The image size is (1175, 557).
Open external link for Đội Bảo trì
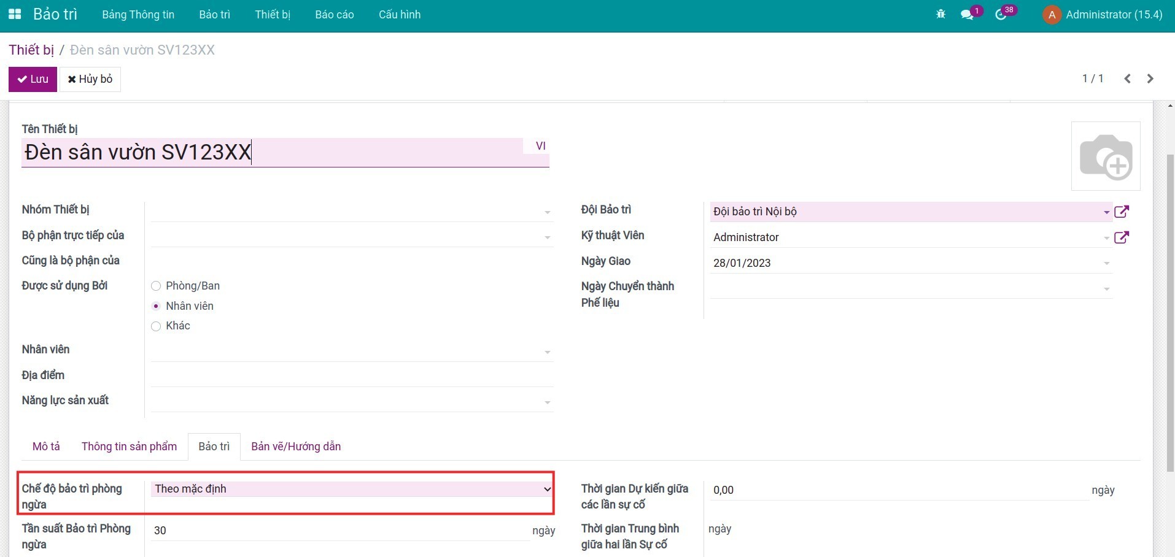pyautogui.click(x=1122, y=212)
